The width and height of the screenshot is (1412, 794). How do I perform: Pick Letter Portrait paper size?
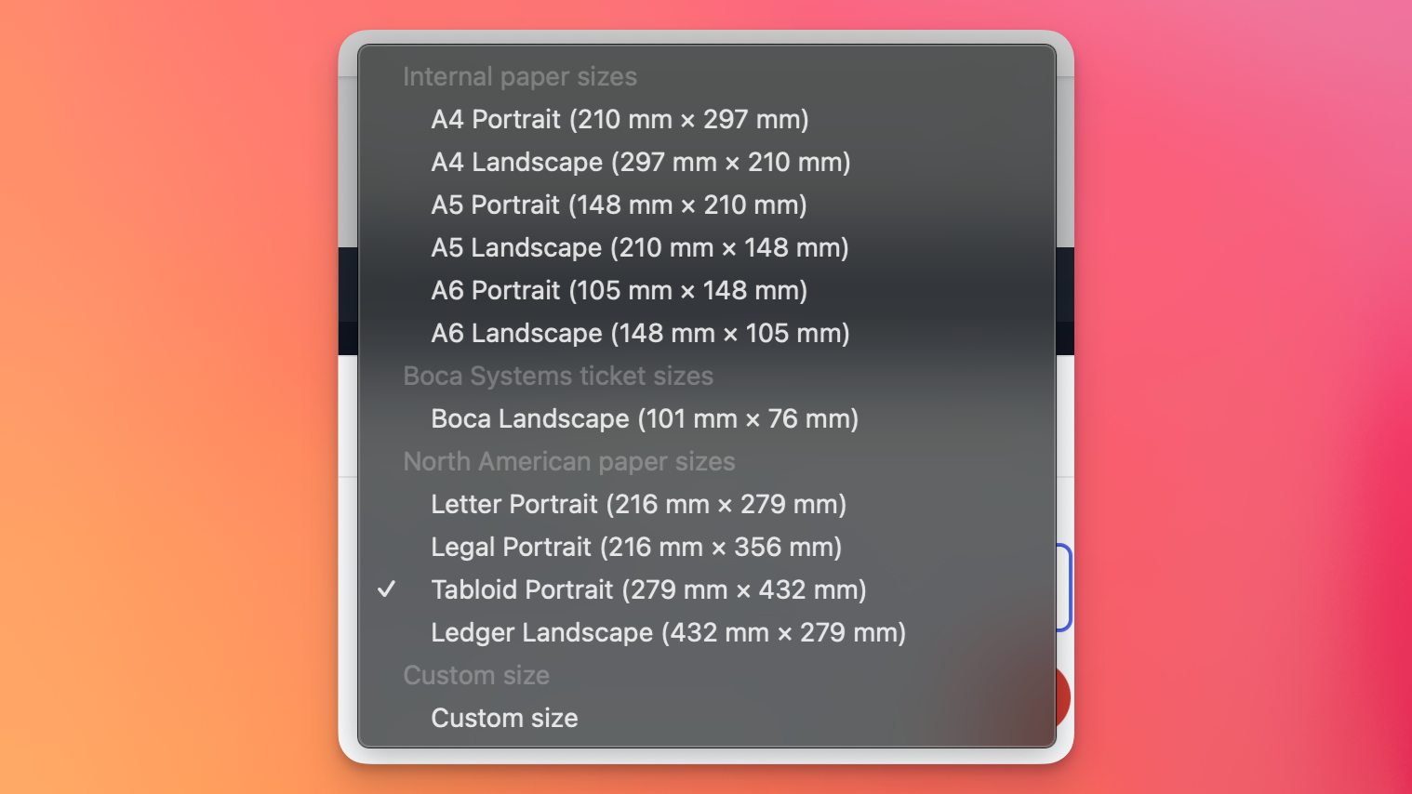tap(638, 504)
